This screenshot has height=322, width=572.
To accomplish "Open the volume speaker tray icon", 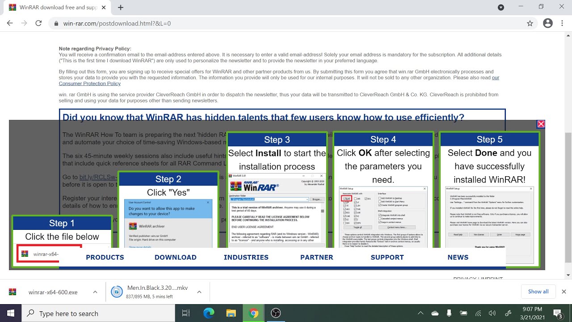I will 492,313.
